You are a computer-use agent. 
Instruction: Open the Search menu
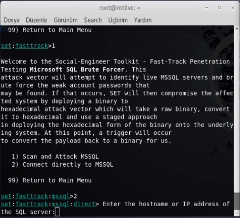pos(93,20)
